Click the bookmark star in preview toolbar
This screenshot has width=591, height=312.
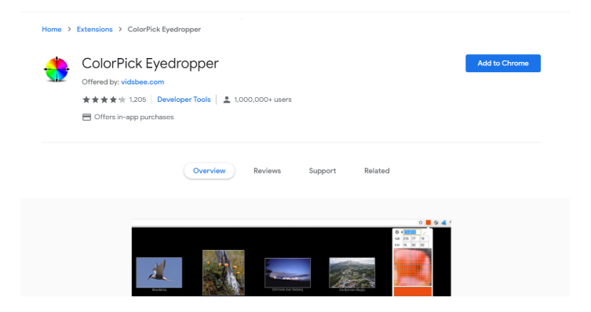pyautogui.click(x=421, y=223)
